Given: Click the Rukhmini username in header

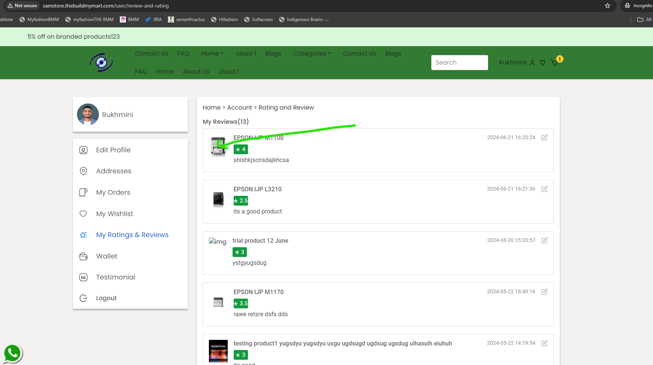Looking at the screenshot, I should pos(512,63).
